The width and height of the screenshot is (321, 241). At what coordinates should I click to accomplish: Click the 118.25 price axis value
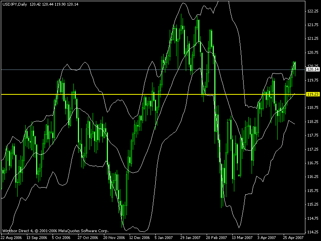tap(313, 122)
